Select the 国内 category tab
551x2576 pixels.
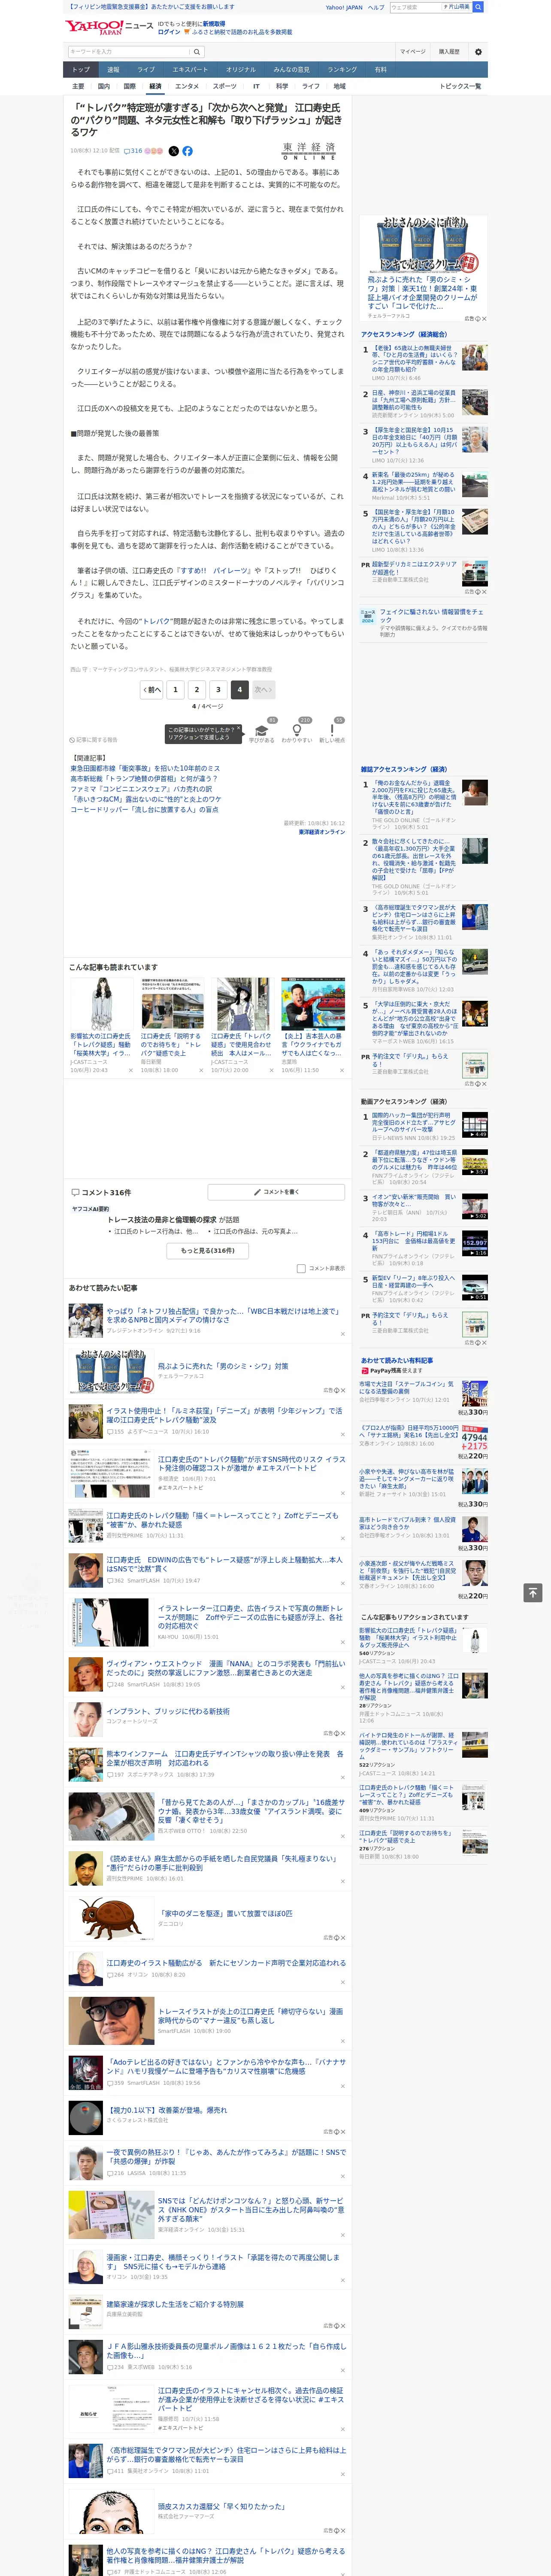point(104,86)
